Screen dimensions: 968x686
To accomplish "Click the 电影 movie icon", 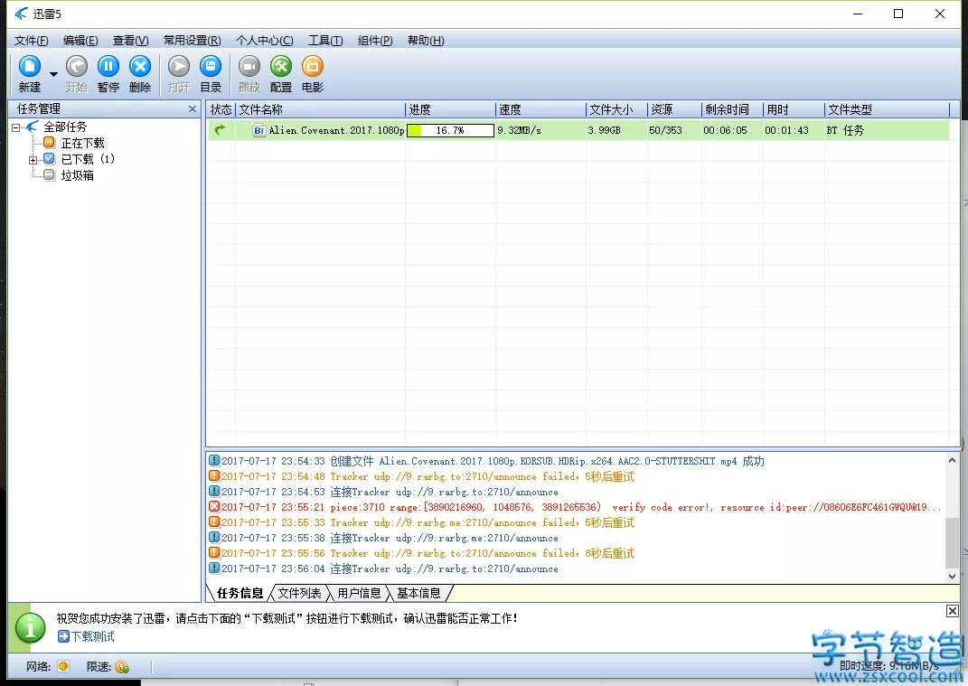I will click(x=313, y=67).
